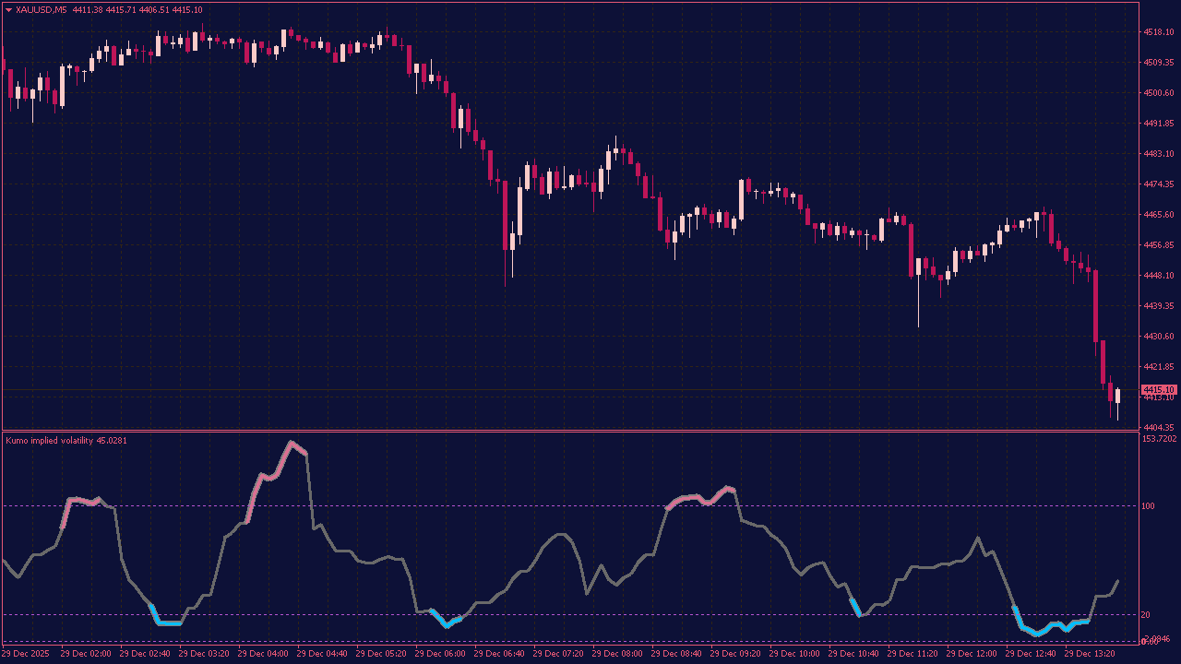The image size is (1181, 664).
Task: Expand the XAUUSD,M5 symbol dropdown arrow
Action: point(9,8)
